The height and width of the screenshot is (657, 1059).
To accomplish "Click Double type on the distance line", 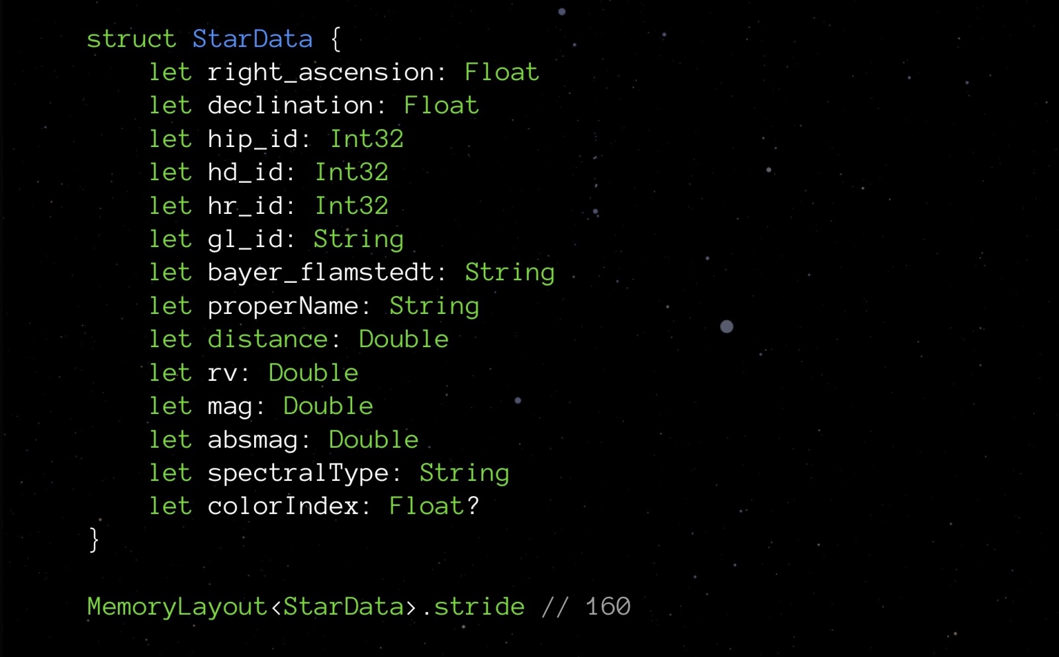I will coord(404,339).
